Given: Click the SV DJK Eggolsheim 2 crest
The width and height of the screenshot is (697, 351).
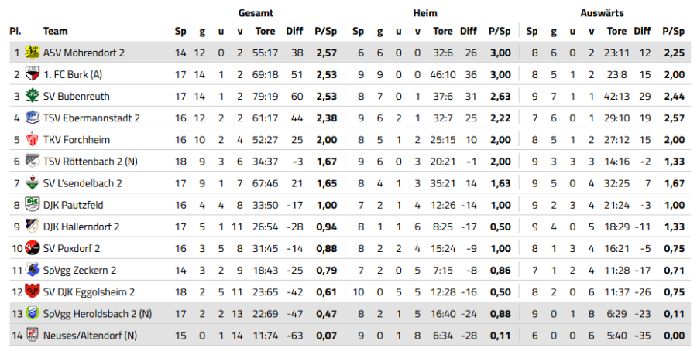Looking at the screenshot, I should point(33,291).
